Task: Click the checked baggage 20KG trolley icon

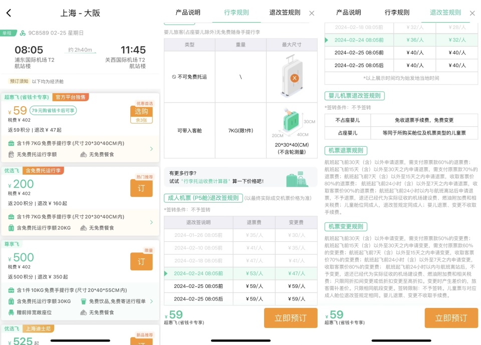Action: click(11, 228)
